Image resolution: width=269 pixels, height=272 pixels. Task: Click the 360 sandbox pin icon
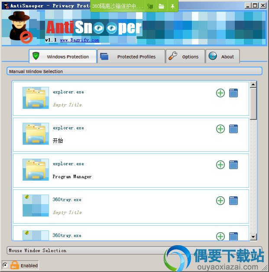point(172,6)
